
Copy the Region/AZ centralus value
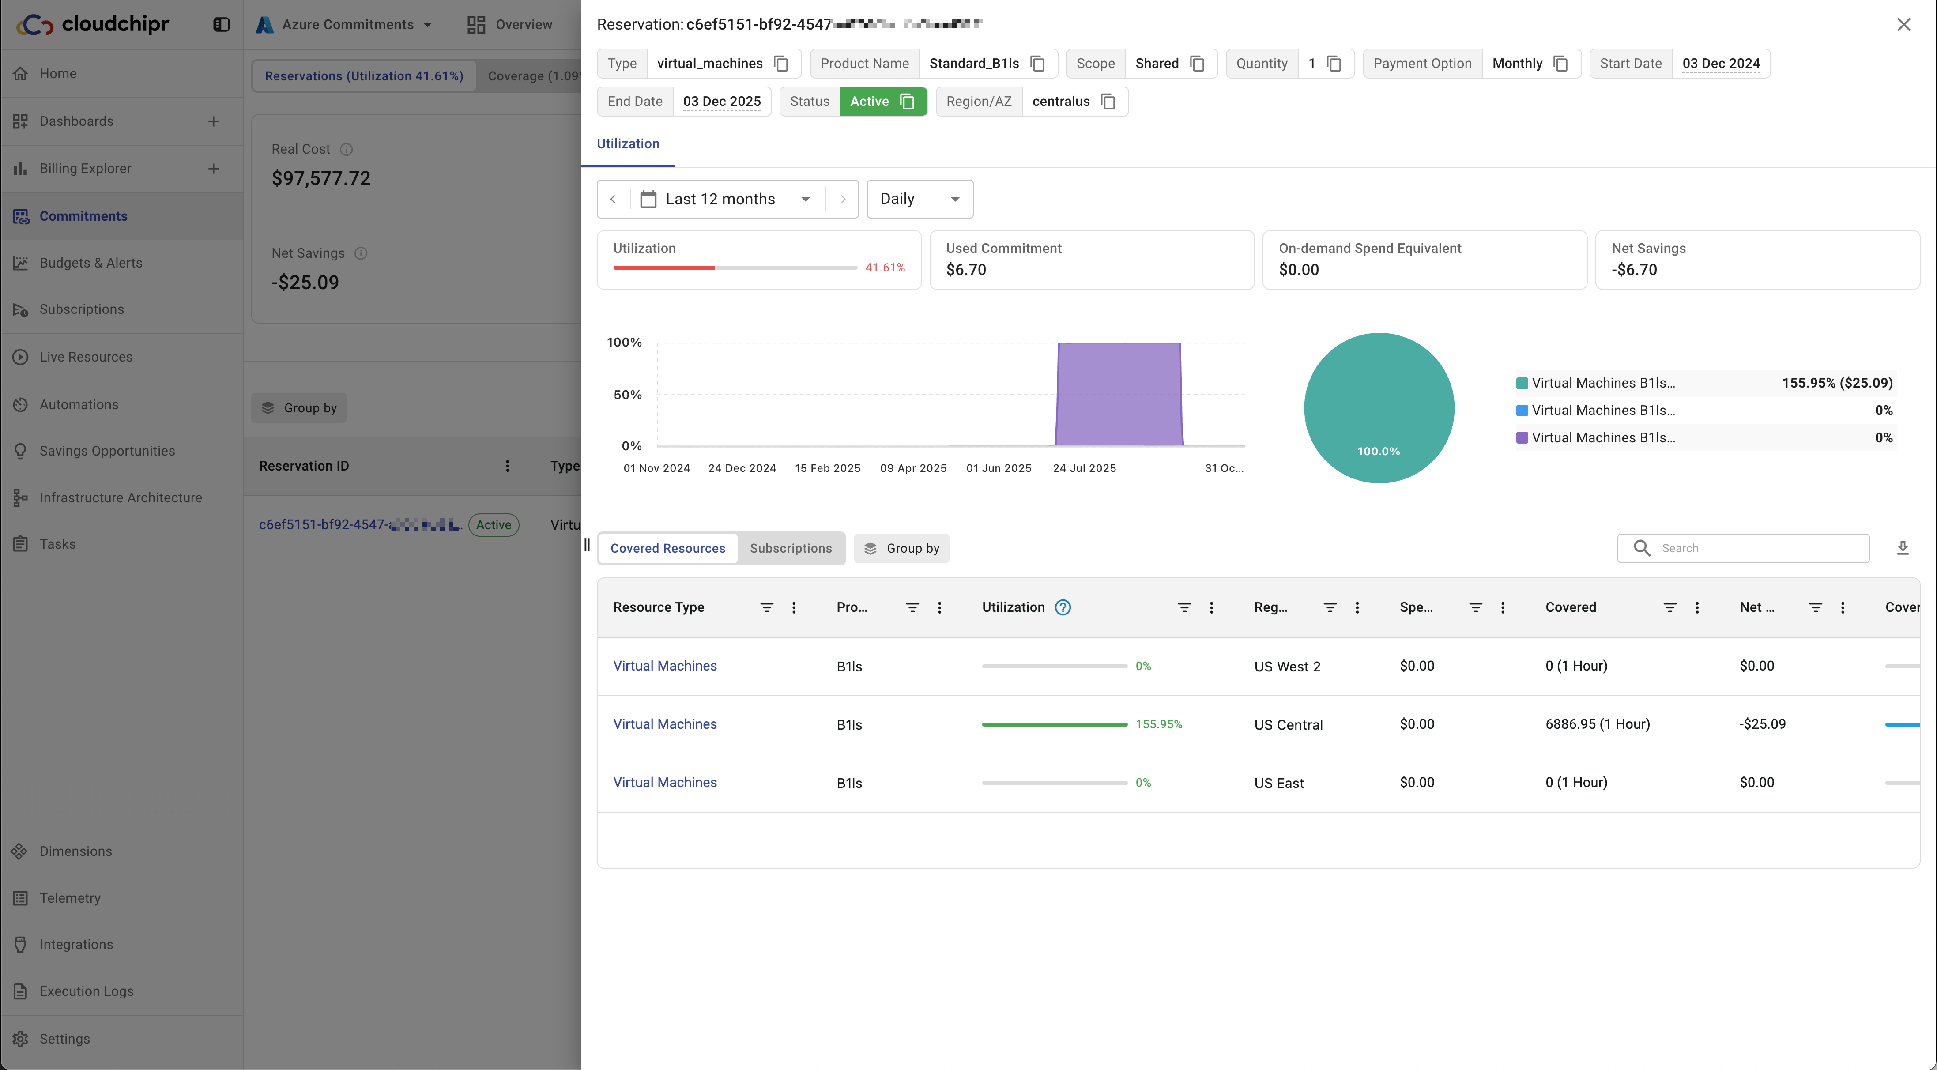point(1108,102)
